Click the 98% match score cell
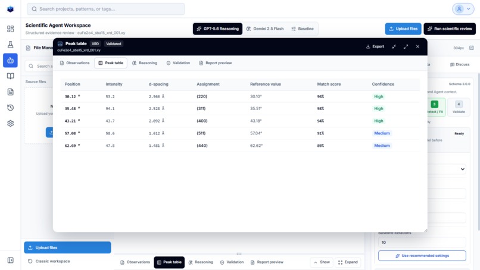 320,109
